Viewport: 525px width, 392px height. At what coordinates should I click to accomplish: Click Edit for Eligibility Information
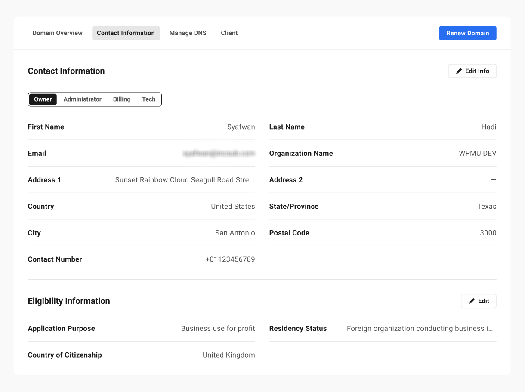(479, 301)
